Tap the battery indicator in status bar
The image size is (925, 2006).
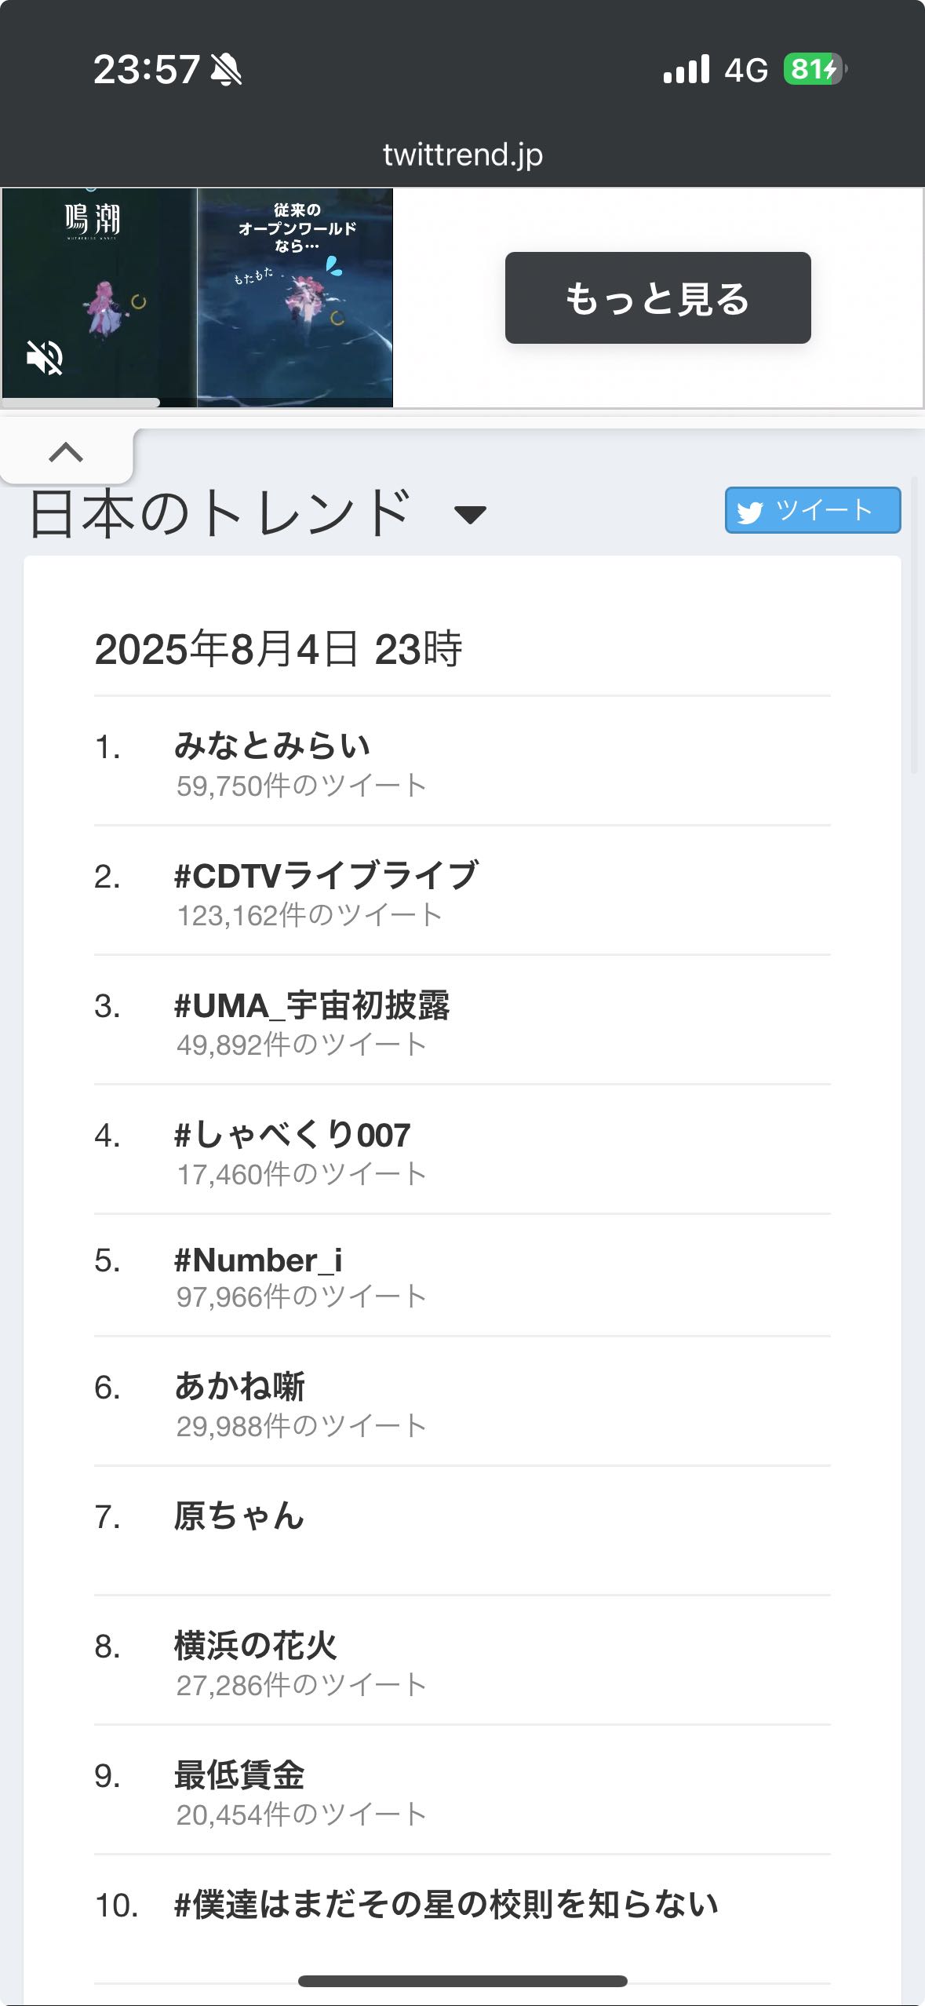pos(814,70)
